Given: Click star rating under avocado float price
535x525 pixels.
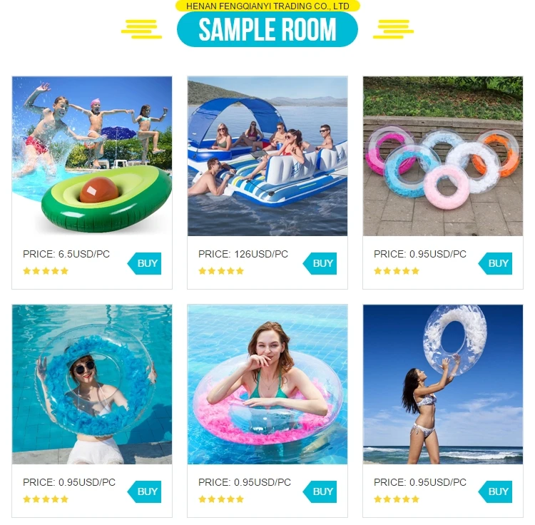Looking at the screenshot, I should coord(46,271).
